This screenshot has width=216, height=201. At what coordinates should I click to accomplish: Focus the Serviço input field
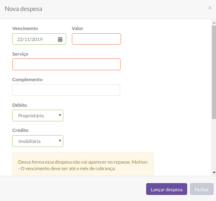coord(67,64)
